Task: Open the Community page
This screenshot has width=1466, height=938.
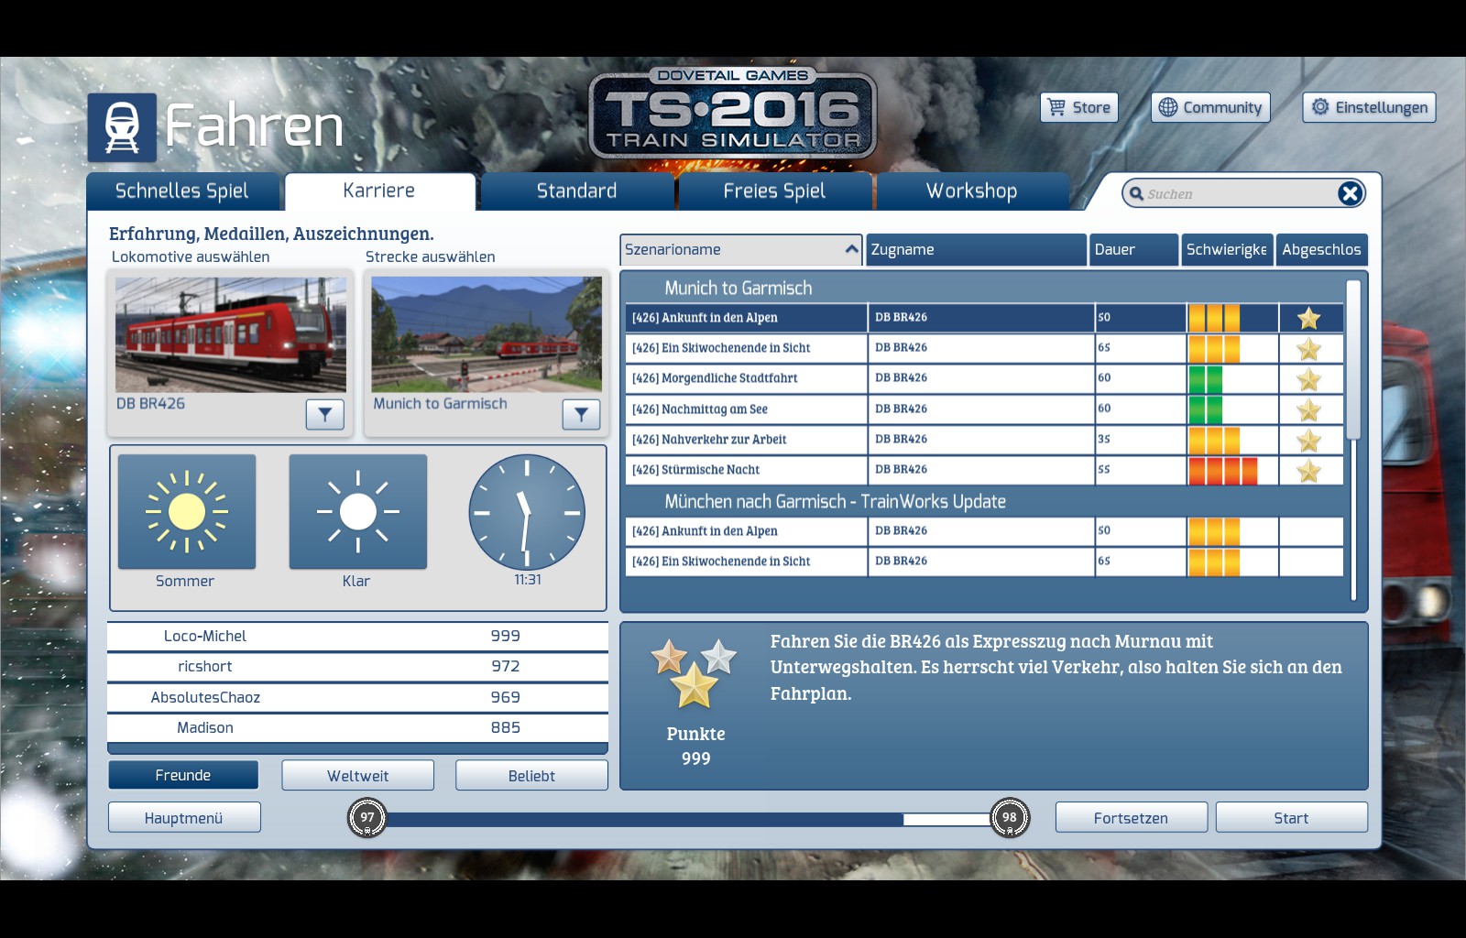Action: pyautogui.click(x=1210, y=107)
